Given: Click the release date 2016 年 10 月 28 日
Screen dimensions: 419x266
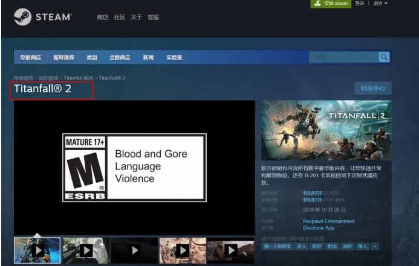Looking at the screenshot, I should 324,210.
